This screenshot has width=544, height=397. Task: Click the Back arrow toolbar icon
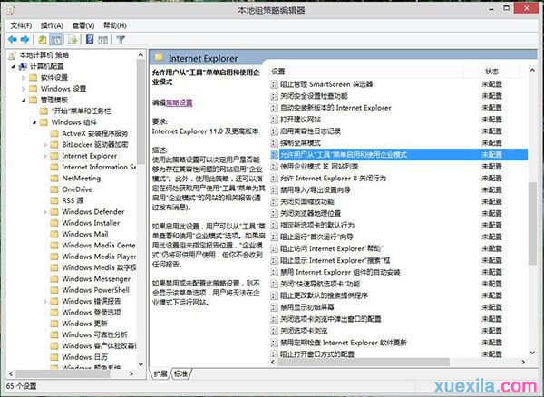[13, 40]
